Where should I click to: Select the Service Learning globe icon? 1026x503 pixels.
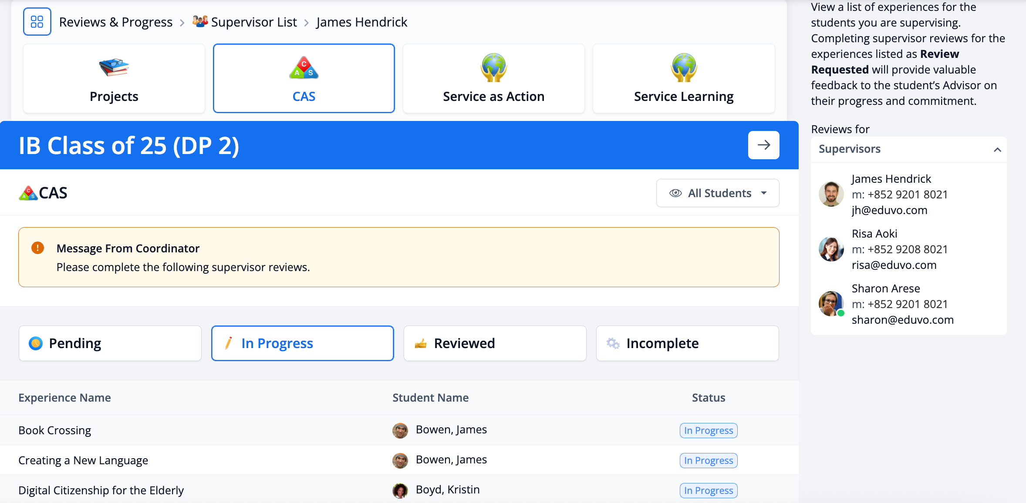point(683,68)
